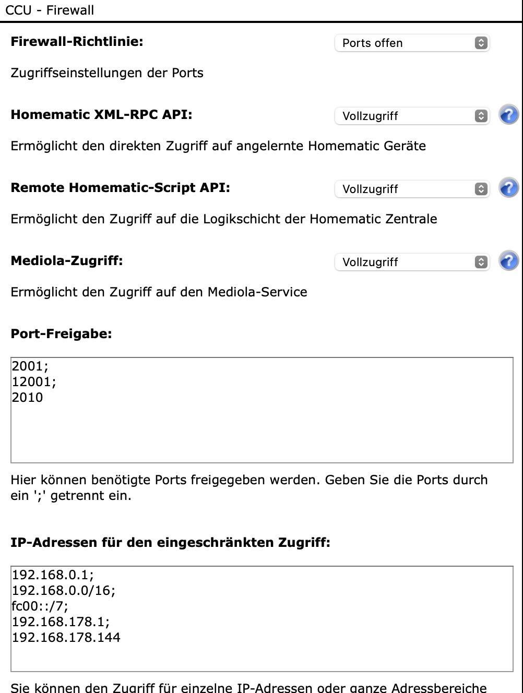Screen dimensions: 523x693
Task: Click the "Firewall-Richtlinie:" label
Action: click(x=77, y=42)
